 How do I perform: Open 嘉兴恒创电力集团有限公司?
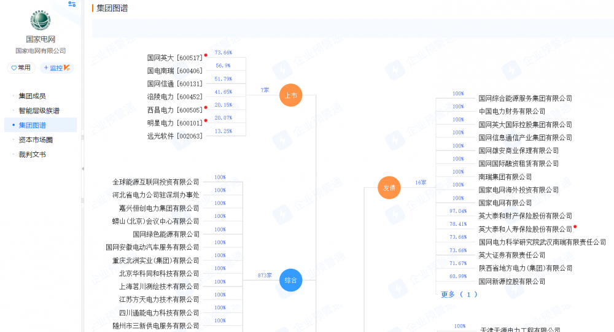[x=159, y=208]
